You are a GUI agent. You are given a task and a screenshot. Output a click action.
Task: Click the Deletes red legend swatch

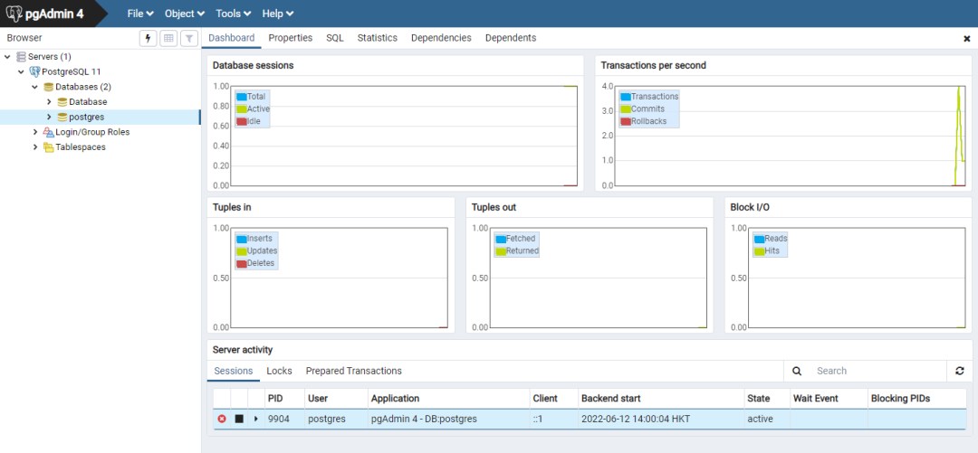point(242,264)
